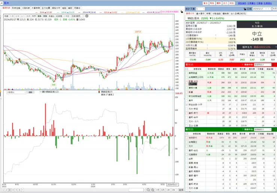
Task: Set chart range to 6月
Action: tap(163, 190)
